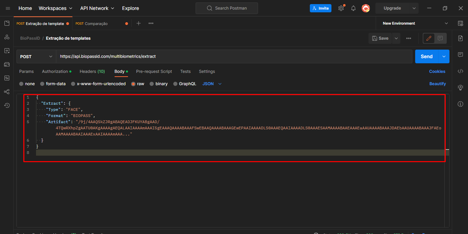Switch to the Tests tab

click(185, 71)
